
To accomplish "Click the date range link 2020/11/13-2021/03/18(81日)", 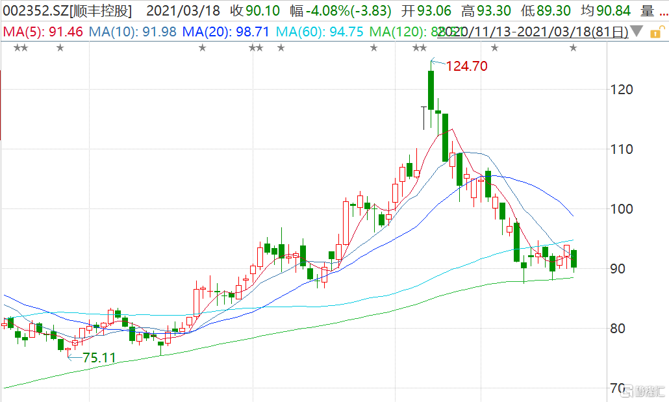I will (x=533, y=32).
